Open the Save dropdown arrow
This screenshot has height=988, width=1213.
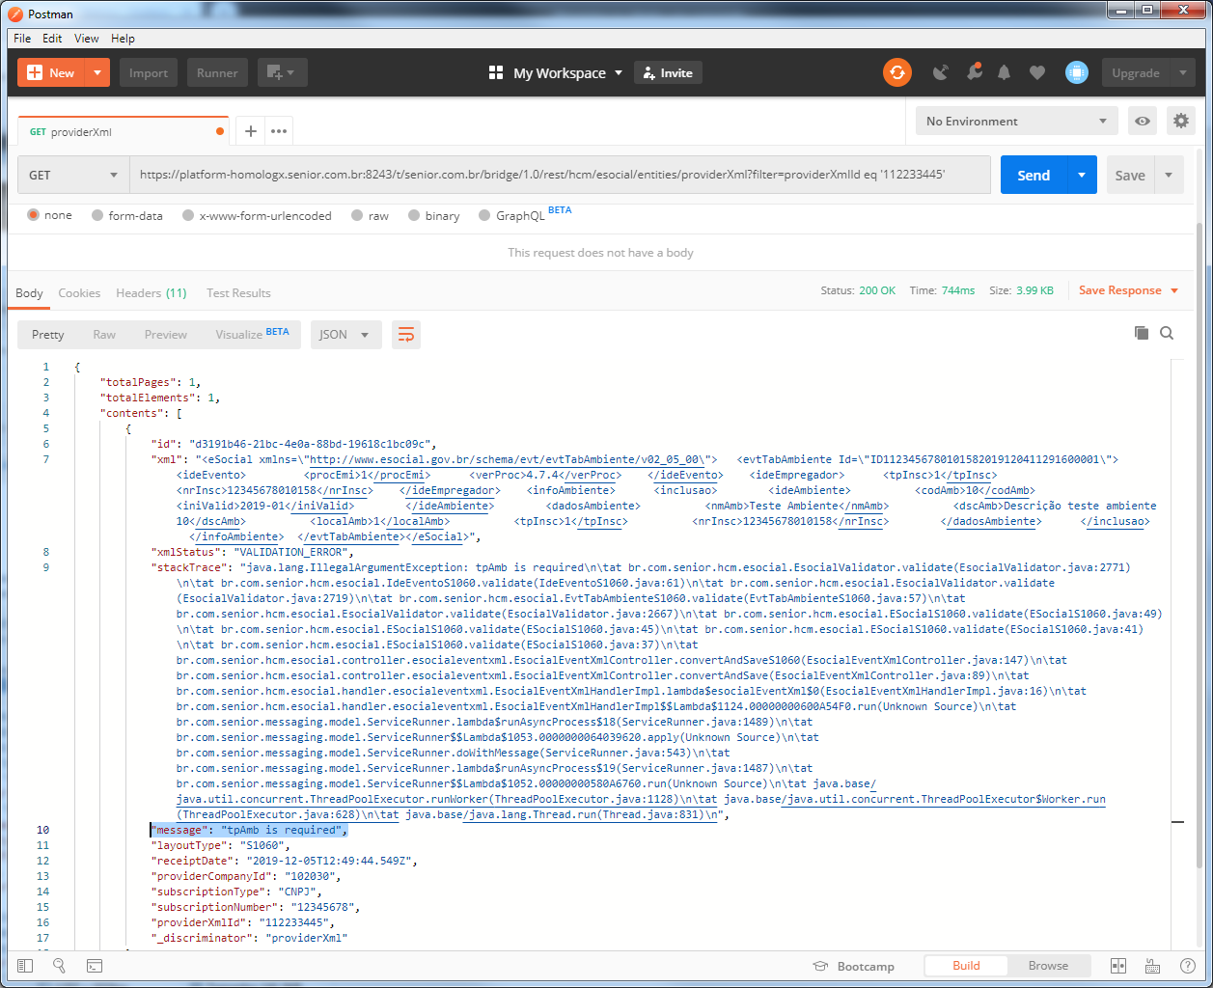point(1169,175)
